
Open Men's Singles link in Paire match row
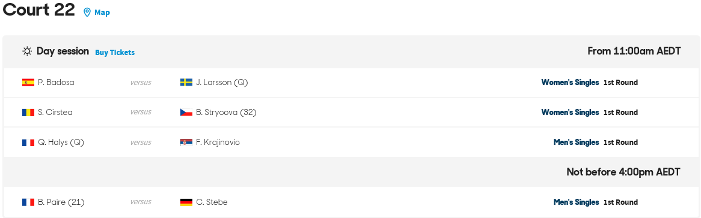[577, 202]
